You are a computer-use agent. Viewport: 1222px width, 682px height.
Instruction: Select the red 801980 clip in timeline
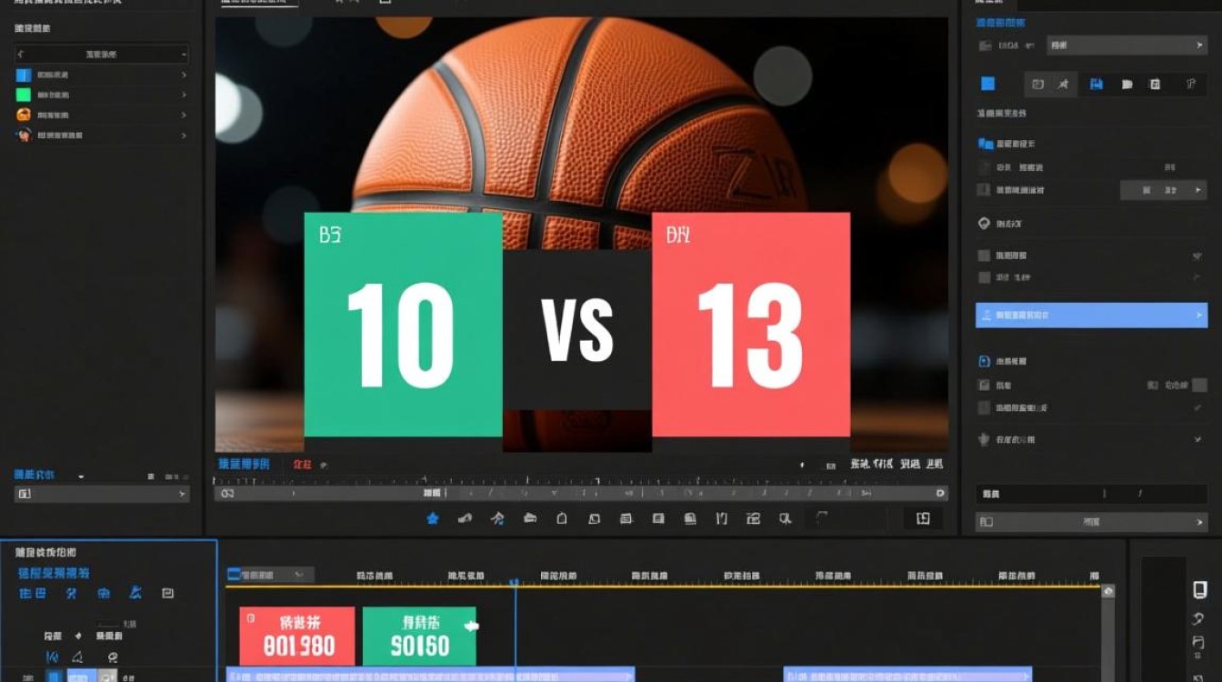point(296,636)
